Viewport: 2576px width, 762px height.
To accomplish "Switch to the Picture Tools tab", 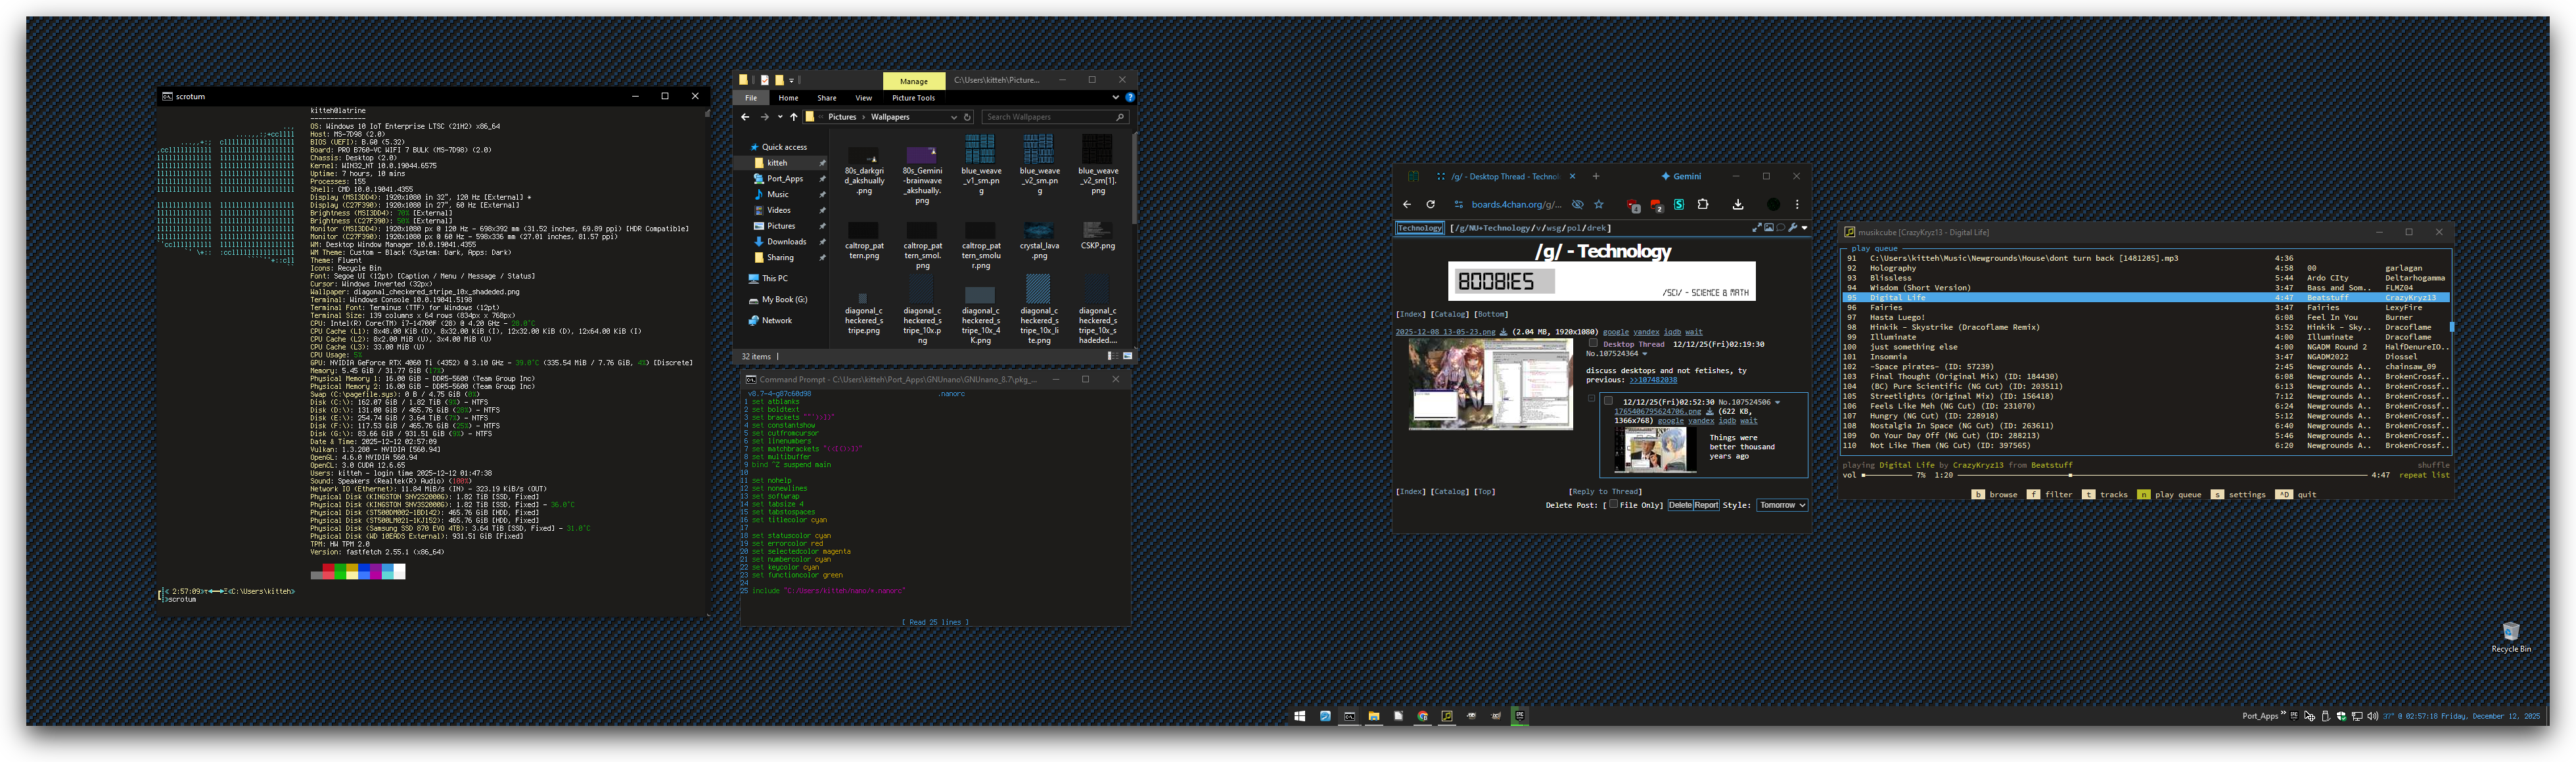I will [x=913, y=98].
